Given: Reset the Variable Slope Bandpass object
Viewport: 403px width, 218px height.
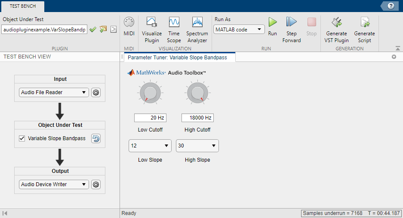Looking at the screenshot, I should [x=96, y=138].
